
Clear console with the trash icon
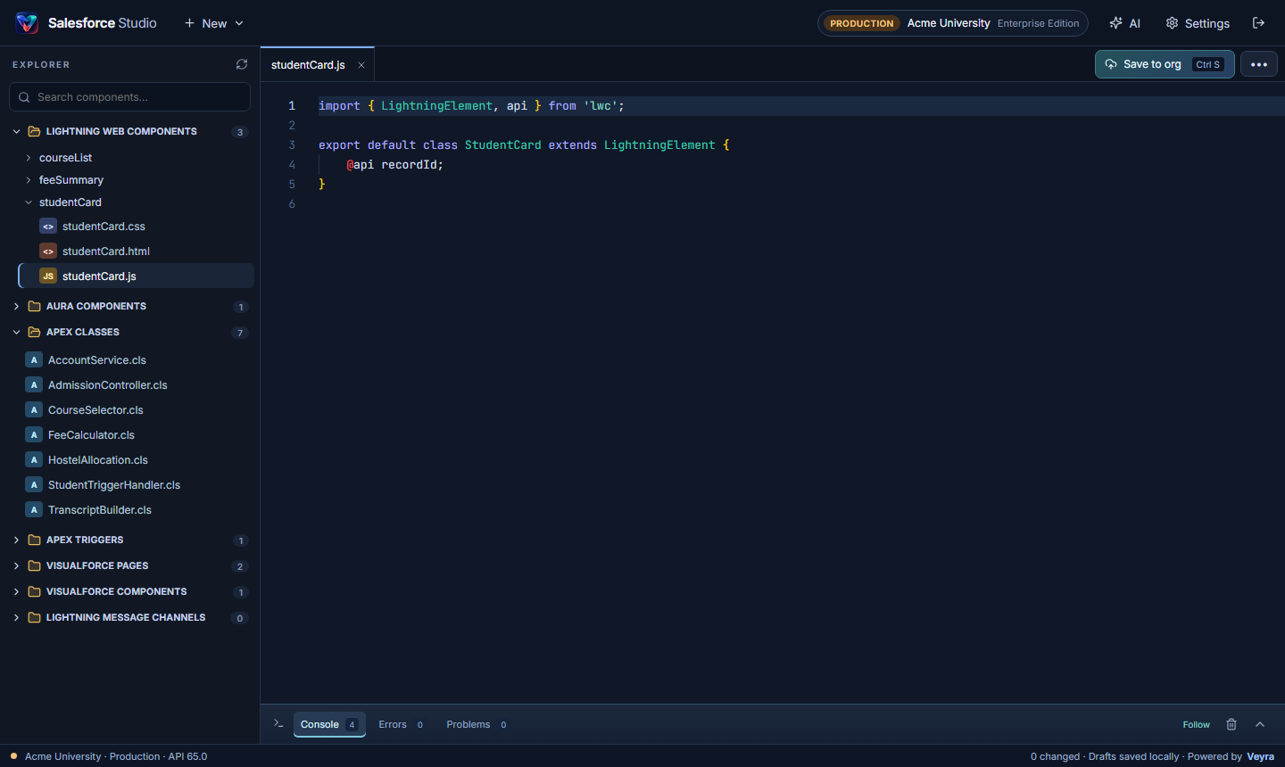[1231, 724]
